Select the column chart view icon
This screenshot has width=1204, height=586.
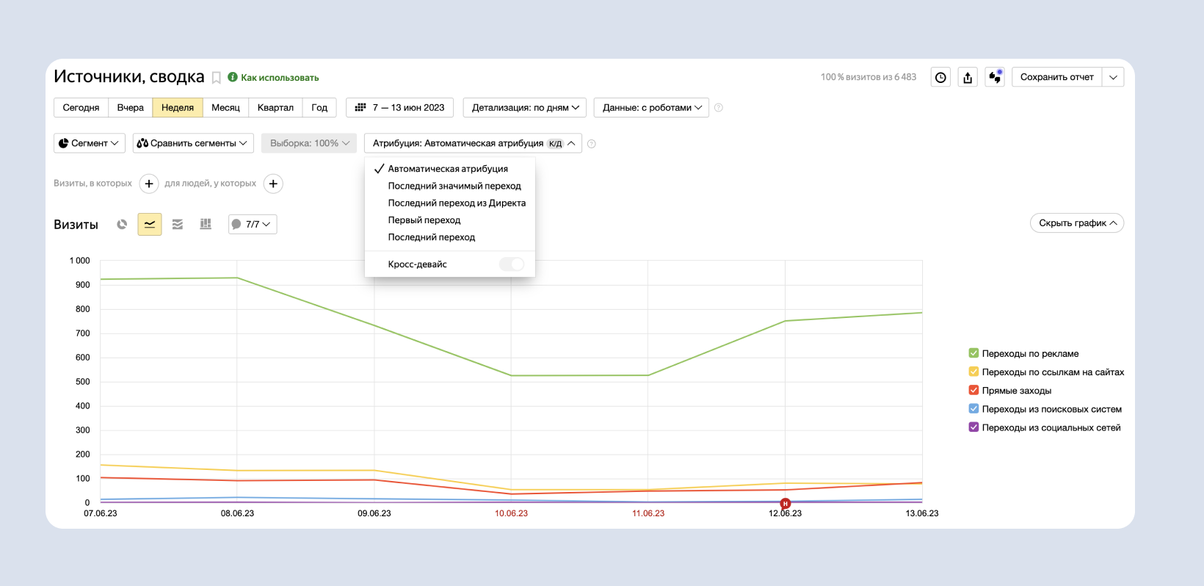coord(206,224)
